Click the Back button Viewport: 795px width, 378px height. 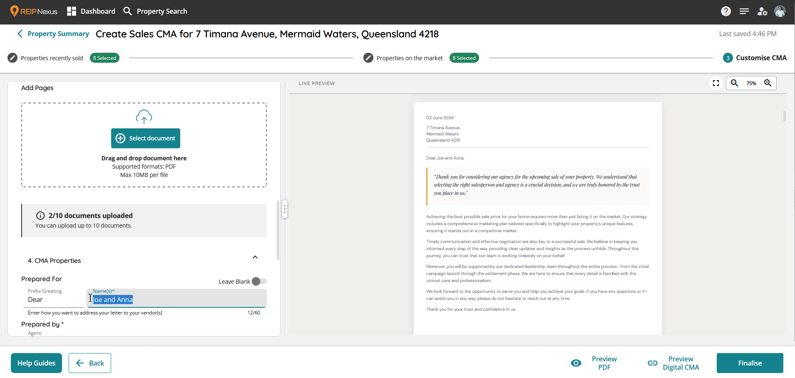pos(90,363)
